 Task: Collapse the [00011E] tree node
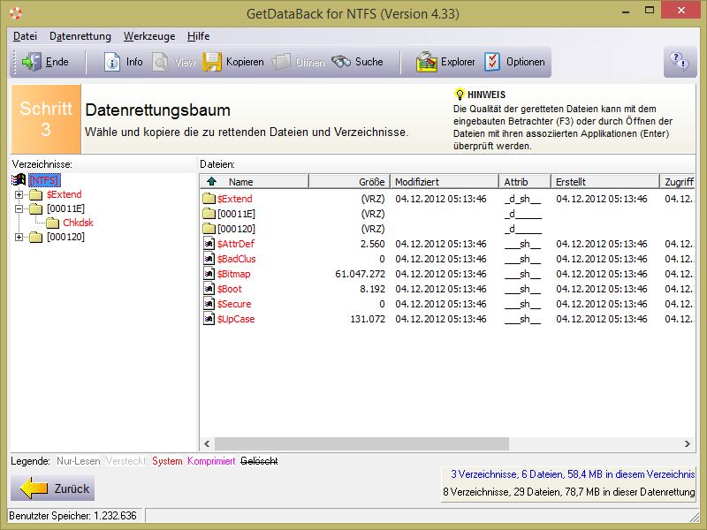coord(19,208)
